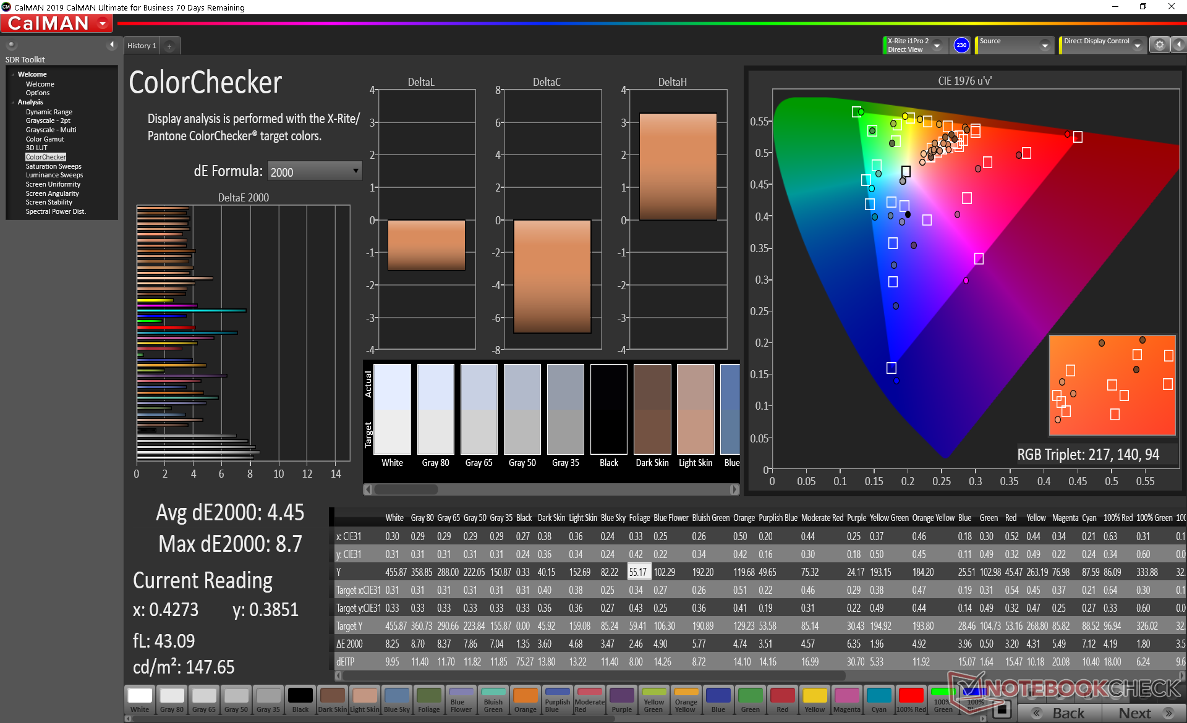Click the stop measurement square button
Screen dimensions: 1187x723
(x=1002, y=709)
